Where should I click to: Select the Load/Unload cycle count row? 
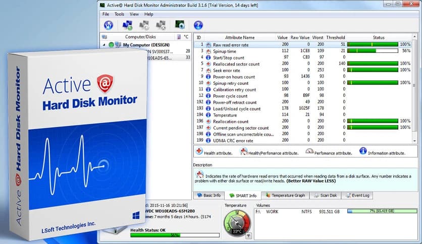(303, 108)
